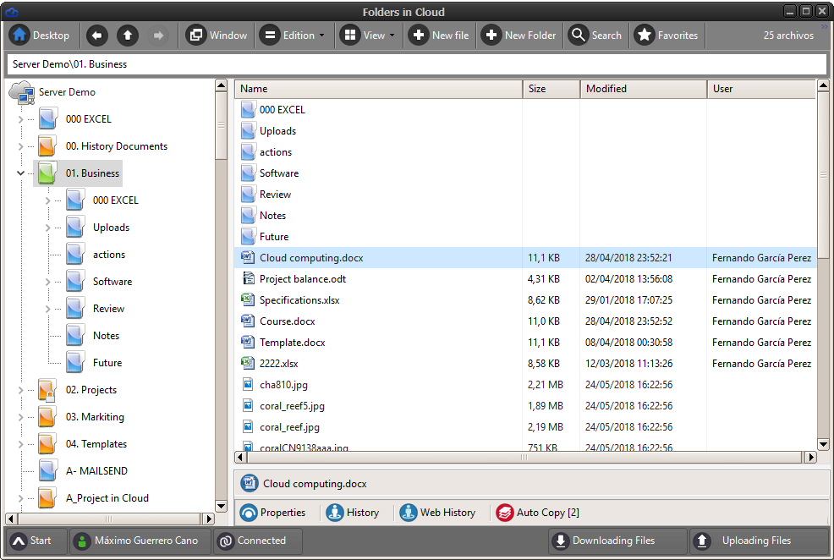Select 03. Markiting folder in tree
Viewport: 834px width, 560px height.
click(x=81, y=417)
